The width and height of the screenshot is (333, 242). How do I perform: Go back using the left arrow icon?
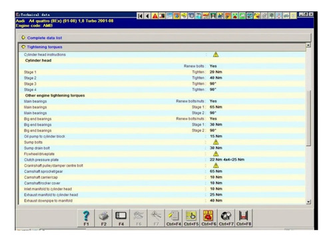147,16
